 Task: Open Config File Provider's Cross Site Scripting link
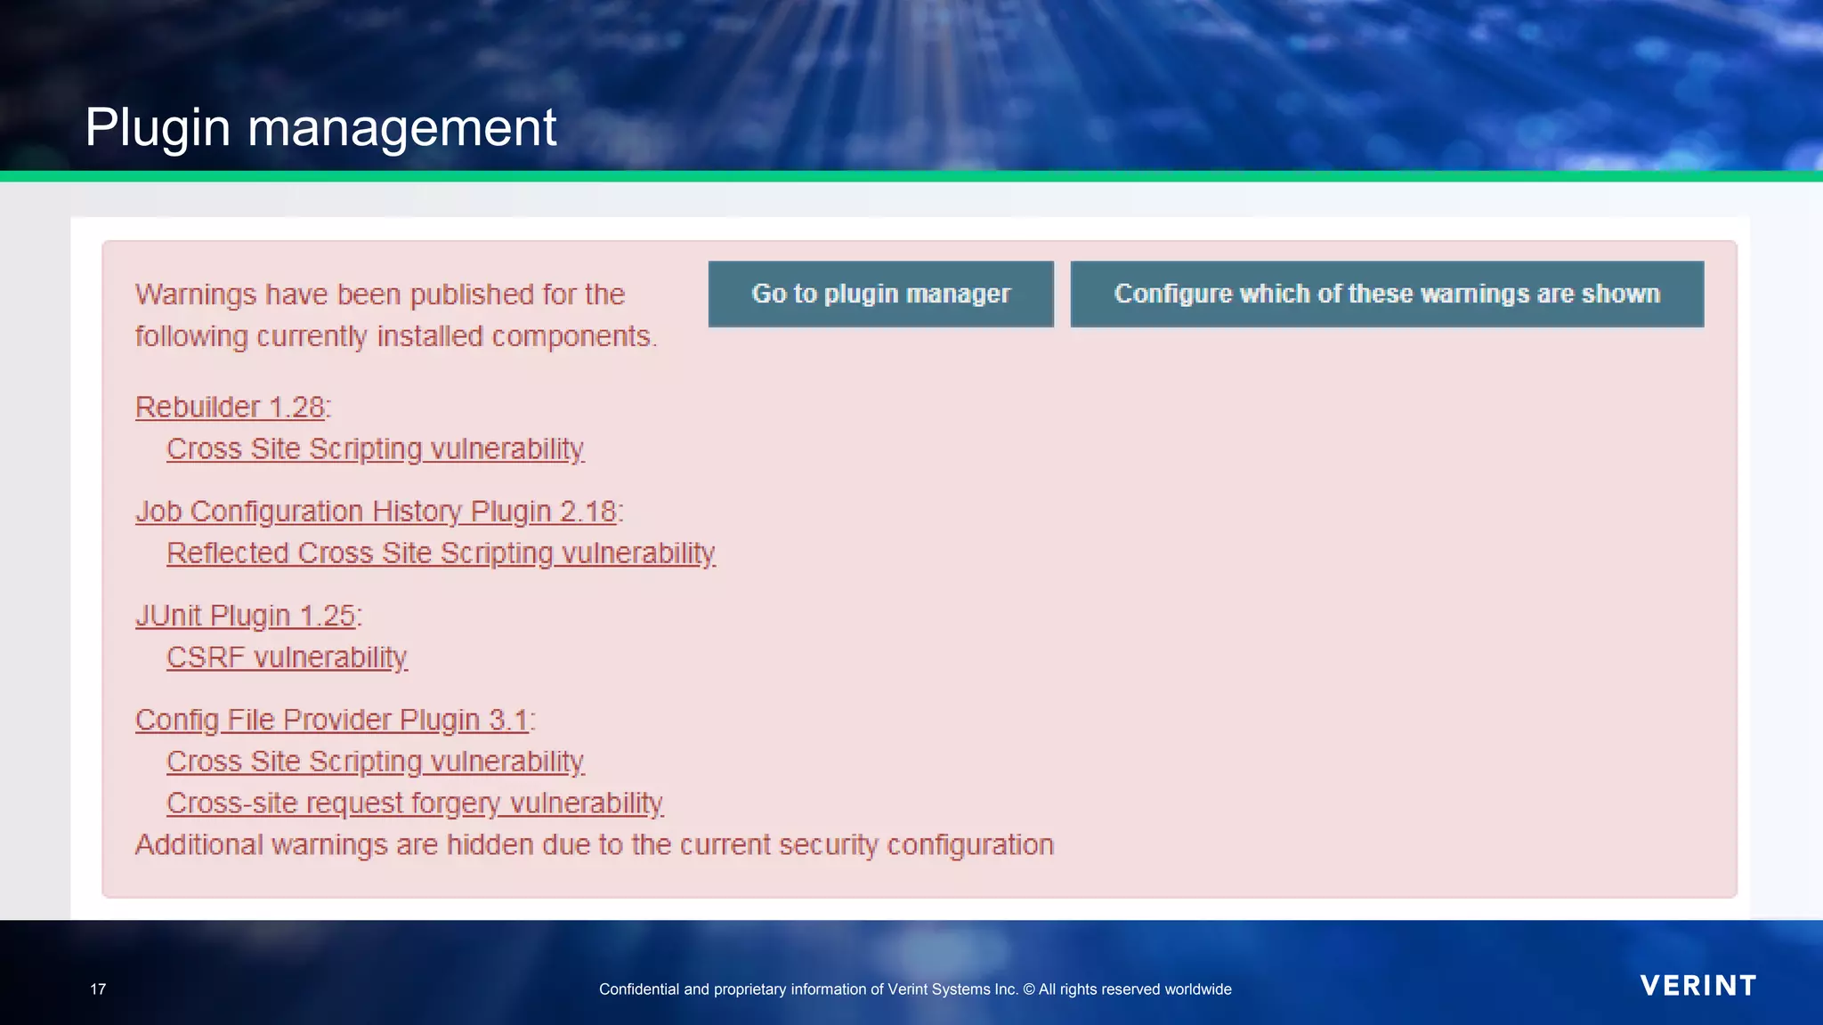(x=375, y=762)
